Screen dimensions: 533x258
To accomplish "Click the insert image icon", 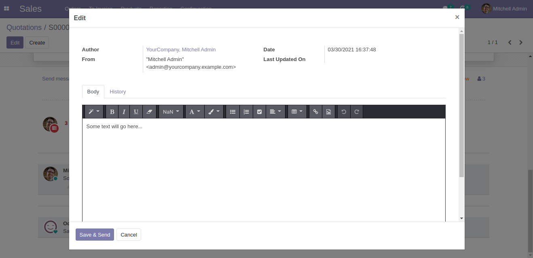I will click(328, 112).
